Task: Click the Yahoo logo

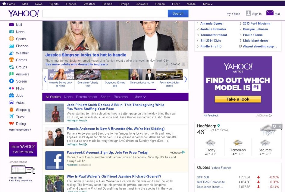Action: click(x=23, y=14)
